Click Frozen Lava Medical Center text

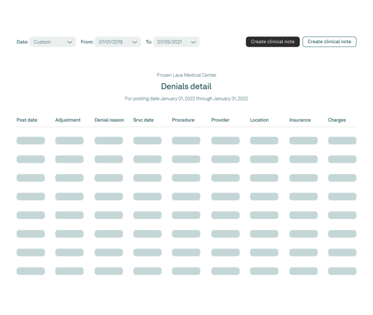[186, 75]
